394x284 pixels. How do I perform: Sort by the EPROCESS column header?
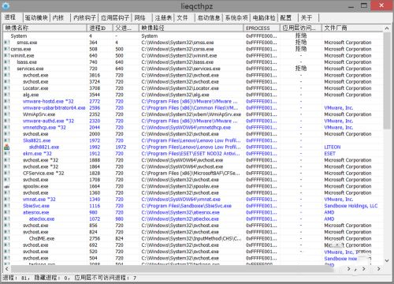coord(262,28)
